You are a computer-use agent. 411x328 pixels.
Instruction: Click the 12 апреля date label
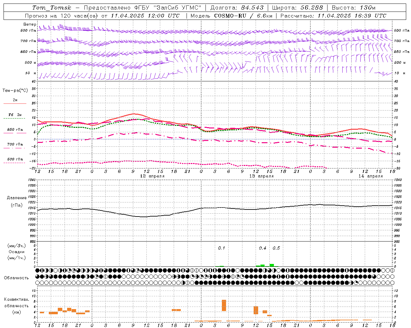(152, 176)
